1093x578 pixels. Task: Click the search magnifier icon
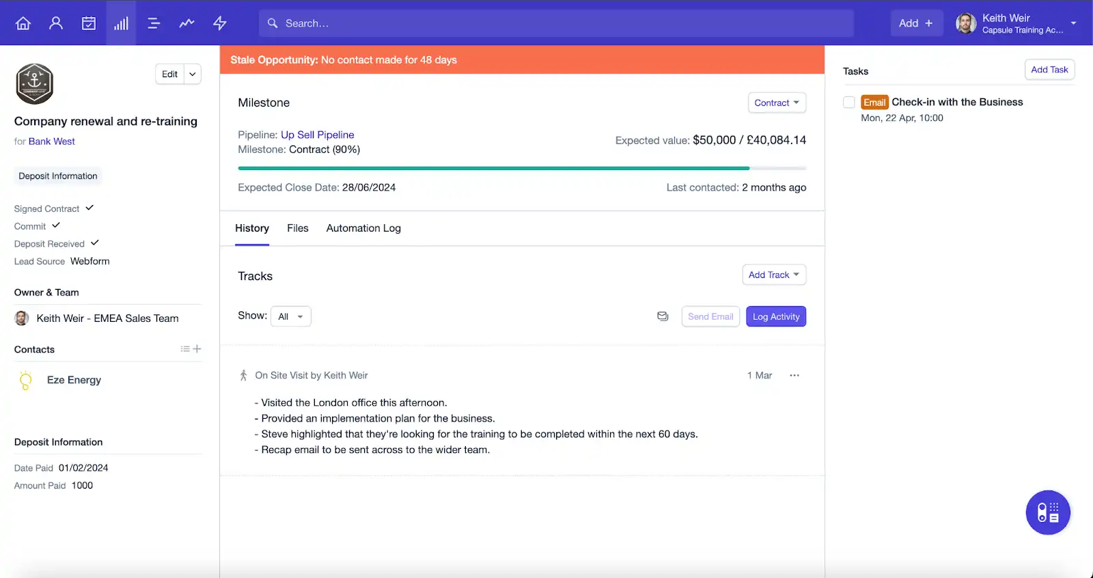[273, 23]
